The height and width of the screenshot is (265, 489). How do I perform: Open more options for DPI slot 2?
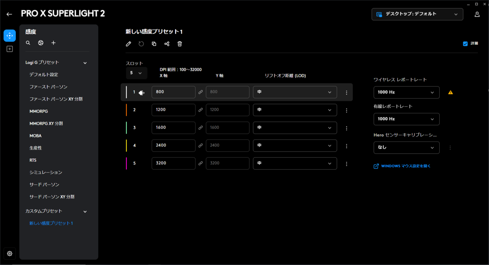click(346, 110)
